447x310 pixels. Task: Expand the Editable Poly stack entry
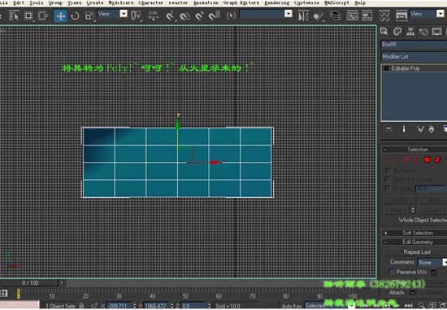click(386, 68)
